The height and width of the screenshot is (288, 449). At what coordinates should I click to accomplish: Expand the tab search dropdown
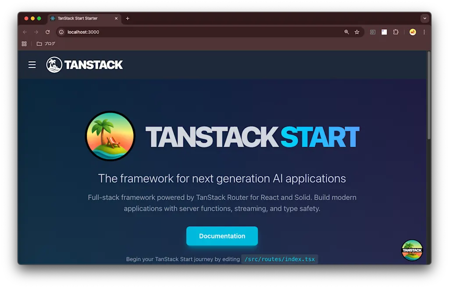pos(424,18)
